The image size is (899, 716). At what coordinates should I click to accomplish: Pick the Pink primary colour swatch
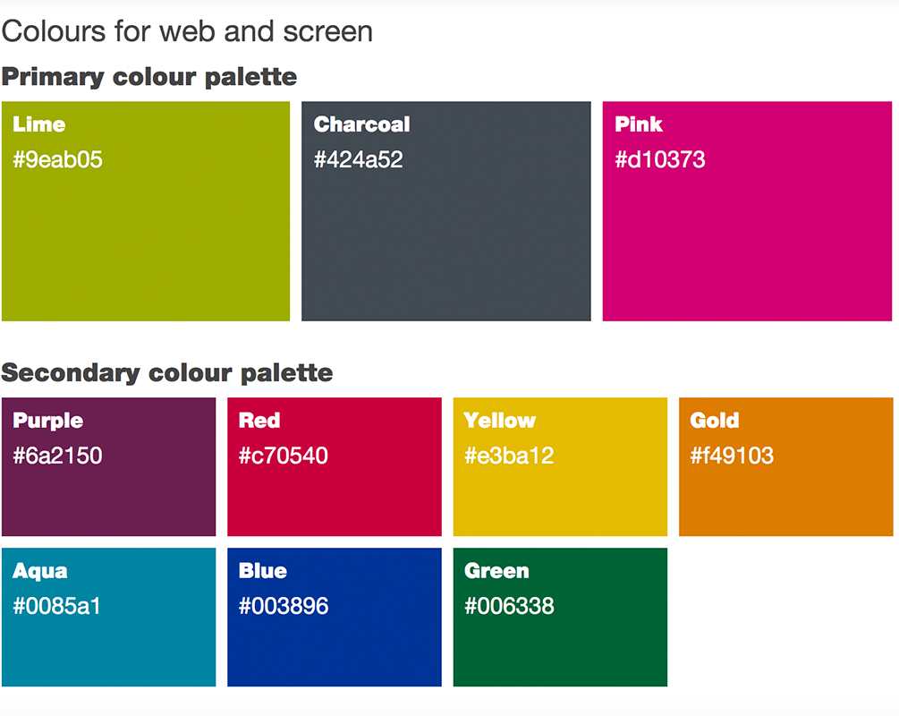pyautogui.click(x=747, y=211)
